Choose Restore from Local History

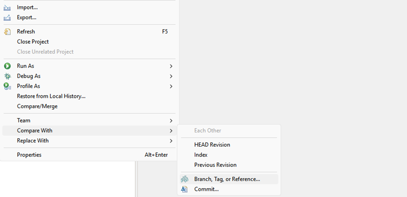[51, 96]
